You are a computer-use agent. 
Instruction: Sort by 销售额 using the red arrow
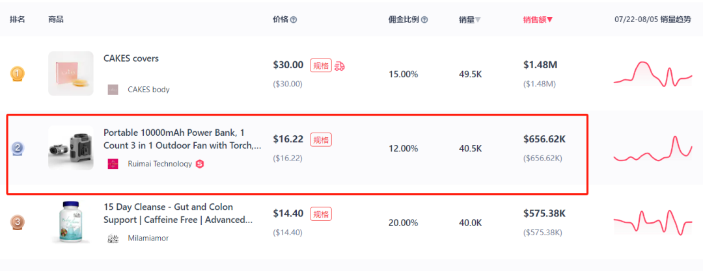(x=549, y=20)
